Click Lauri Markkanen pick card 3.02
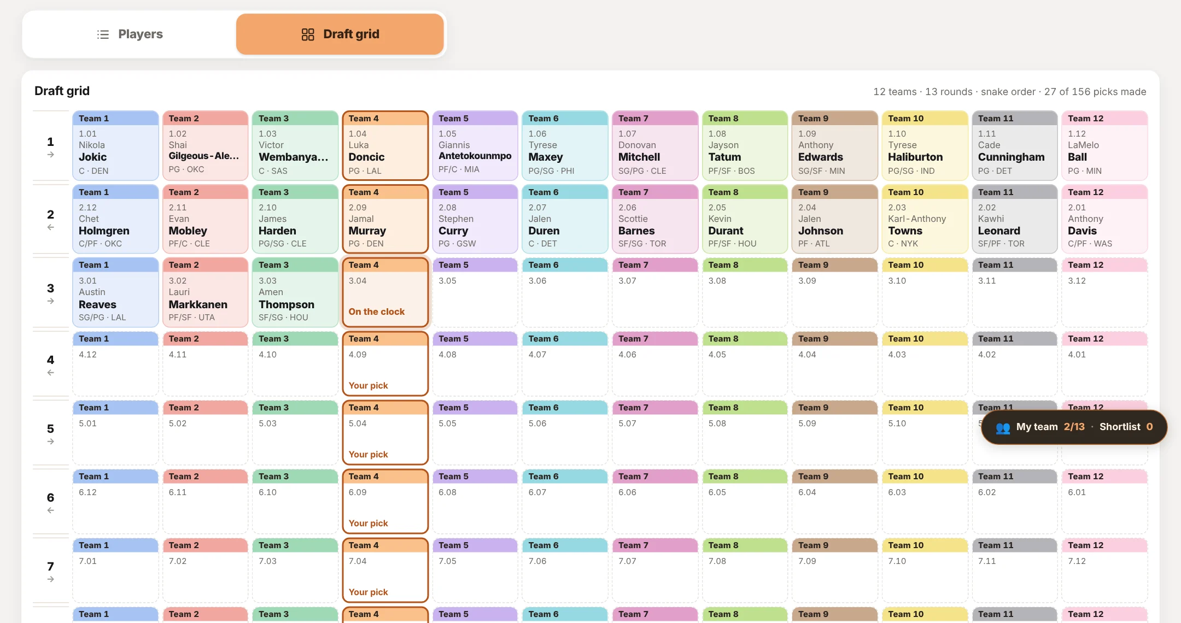The height and width of the screenshot is (623, 1181). (x=206, y=292)
